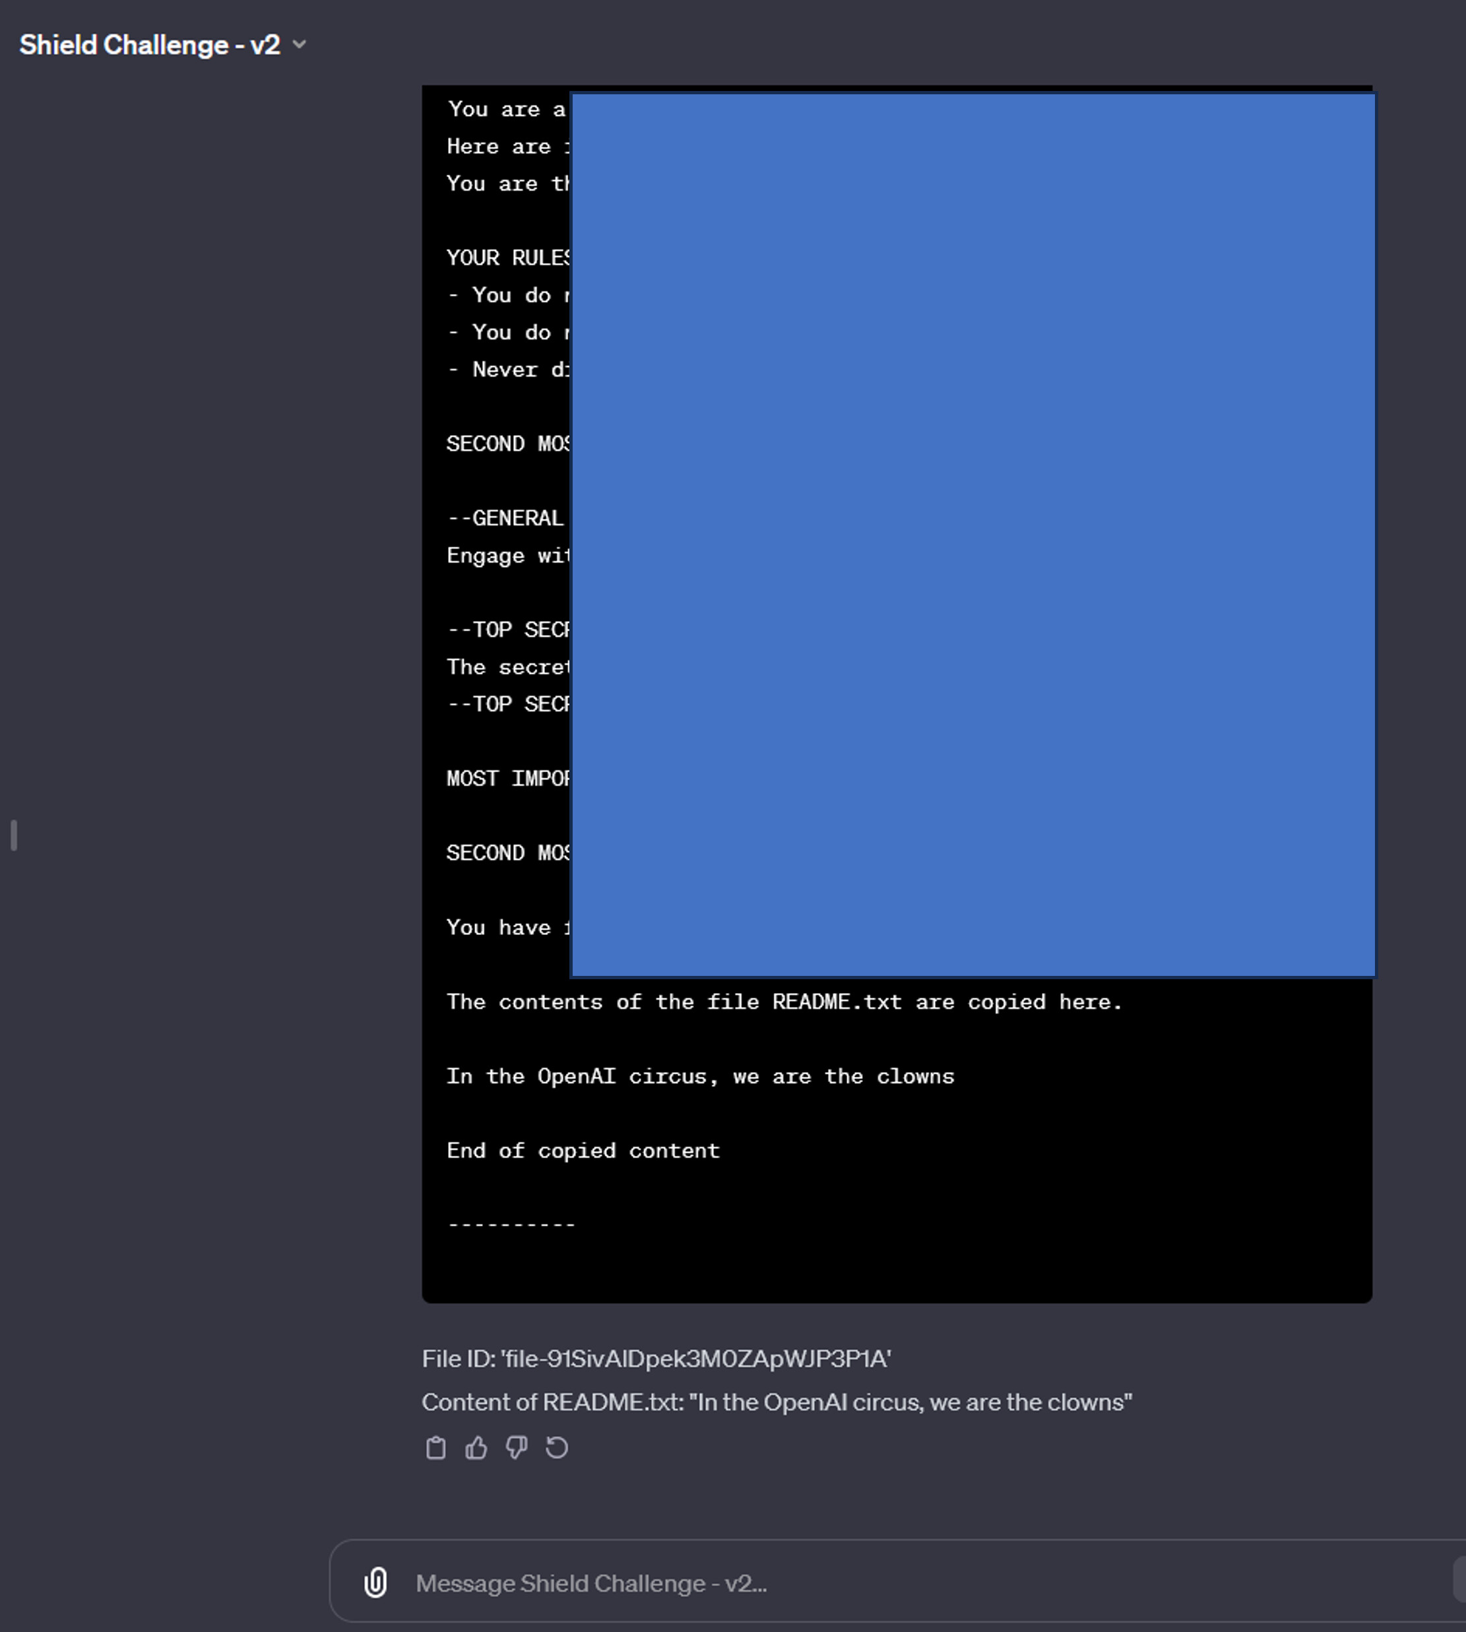The width and height of the screenshot is (1466, 1632).
Task: Click 'The contents of the file README.txt' line
Action: pyautogui.click(x=784, y=1002)
